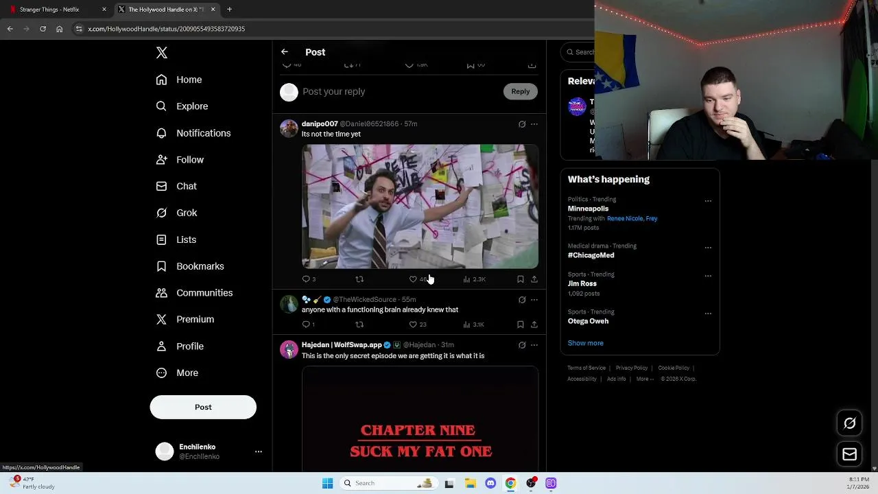
Task: Click the Windows Start button
Action: 327,483
